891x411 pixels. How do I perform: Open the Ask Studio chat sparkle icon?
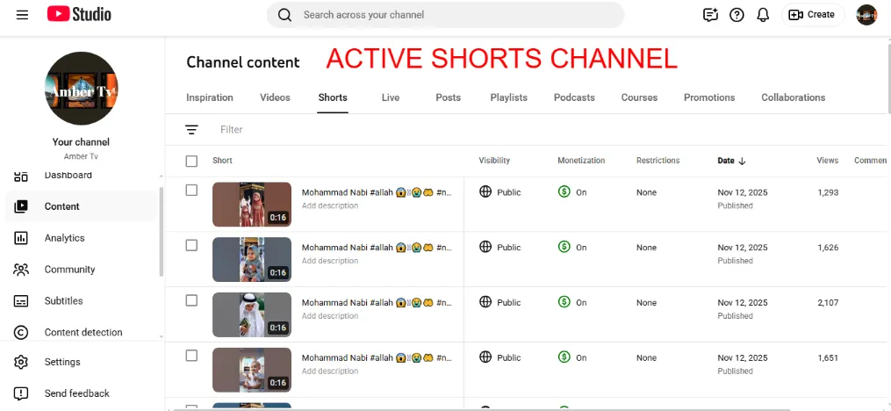pyautogui.click(x=710, y=15)
